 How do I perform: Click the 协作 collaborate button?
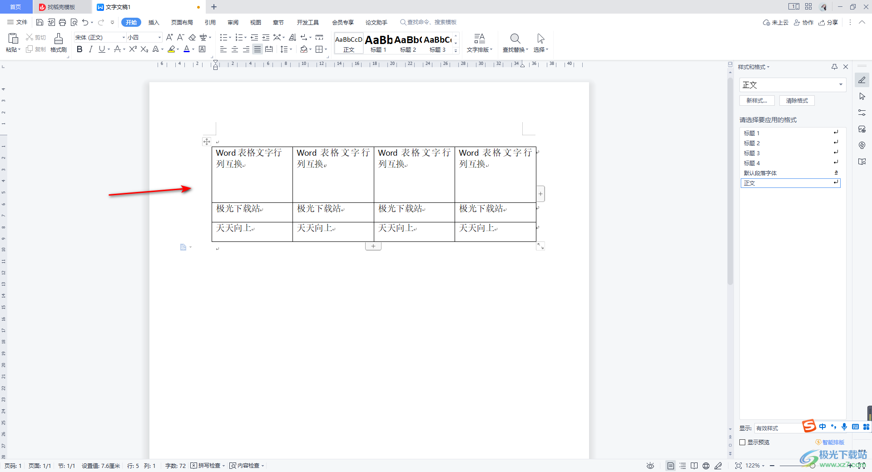tap(803, 22)
